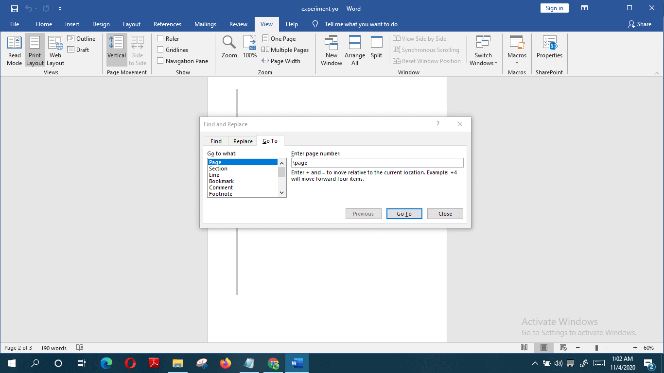Click the Share button
The image size is (664, 373).
click(x=639, y=24)
